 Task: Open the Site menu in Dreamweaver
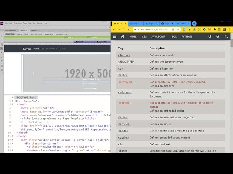pyautogui.click(x=34, y=23)
